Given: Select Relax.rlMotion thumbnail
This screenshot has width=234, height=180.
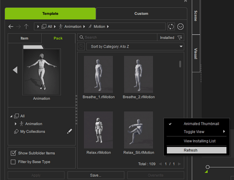Looking at the screenshot, I should [98, 130].
